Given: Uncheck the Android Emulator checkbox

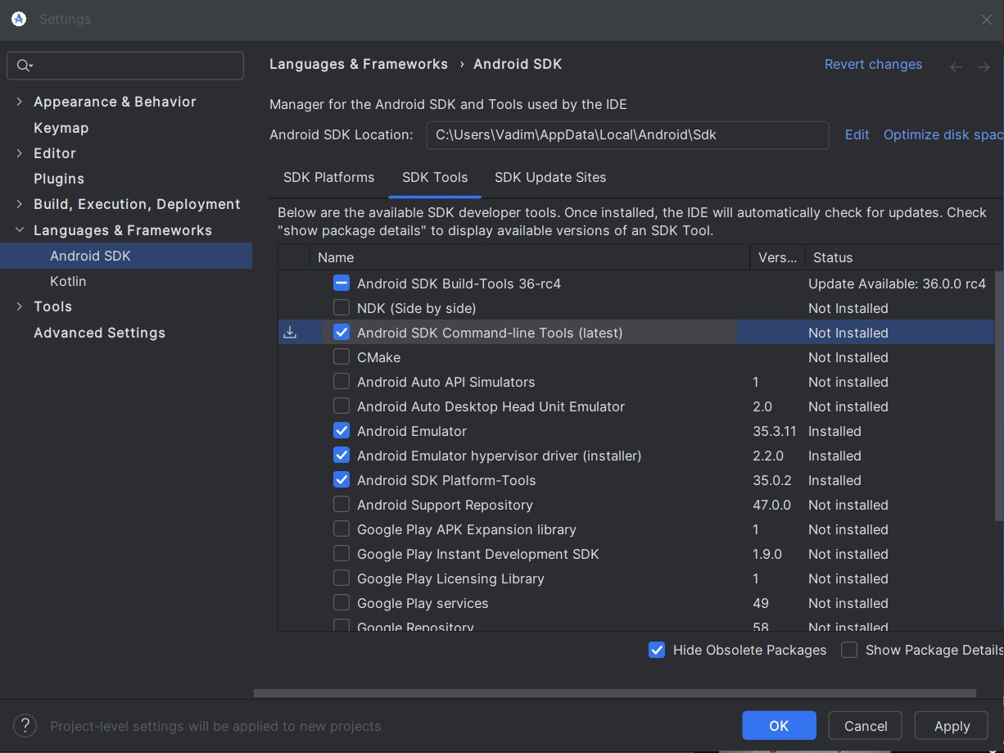Looking at the screenshot, I should [341, 431].
